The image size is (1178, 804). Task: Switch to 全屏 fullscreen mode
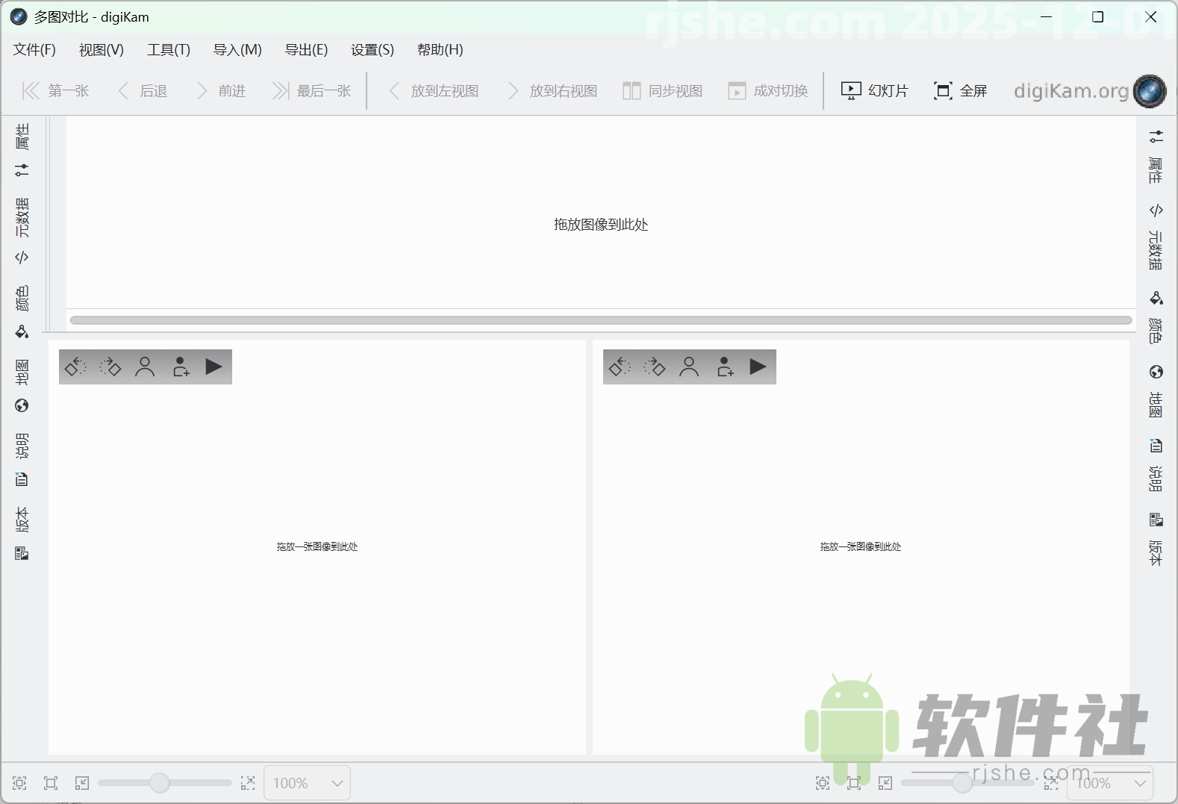pos(961,91)
